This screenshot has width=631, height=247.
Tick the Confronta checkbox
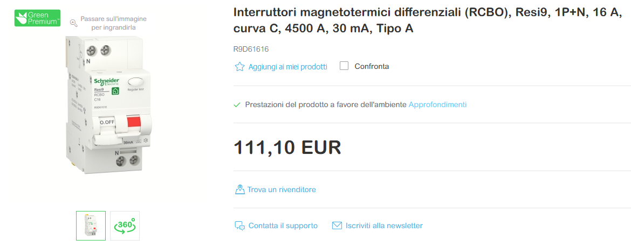click(x=344, y=66)
